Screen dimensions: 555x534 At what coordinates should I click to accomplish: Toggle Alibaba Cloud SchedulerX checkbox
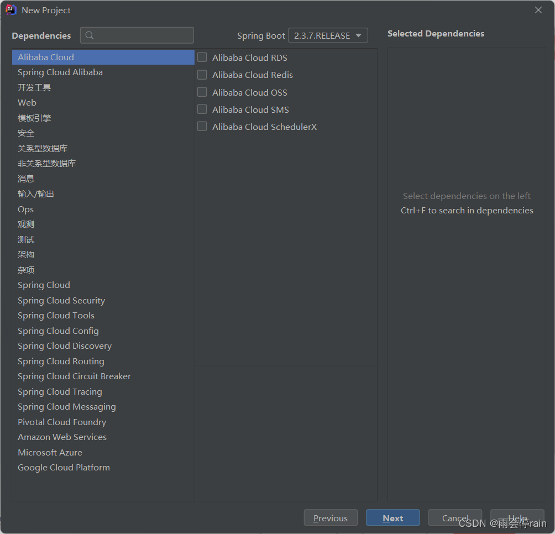pos(202,127)
